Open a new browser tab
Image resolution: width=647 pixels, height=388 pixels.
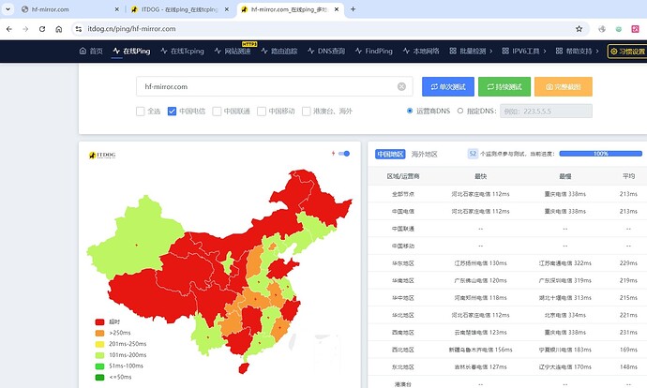pyautogui.click(x=353, y=9)
